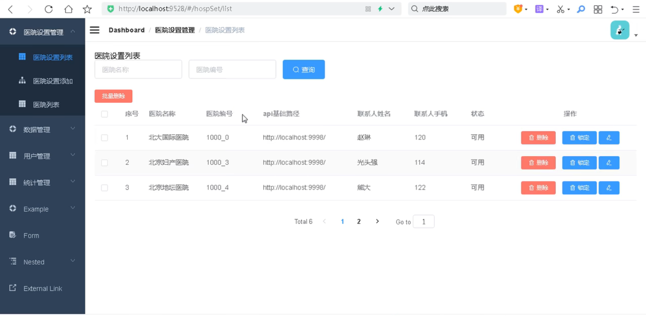Click the 1000_3 hospital code cell
Image resolution: width=646 pixels, height=316 pixels.
click(218, 163)
